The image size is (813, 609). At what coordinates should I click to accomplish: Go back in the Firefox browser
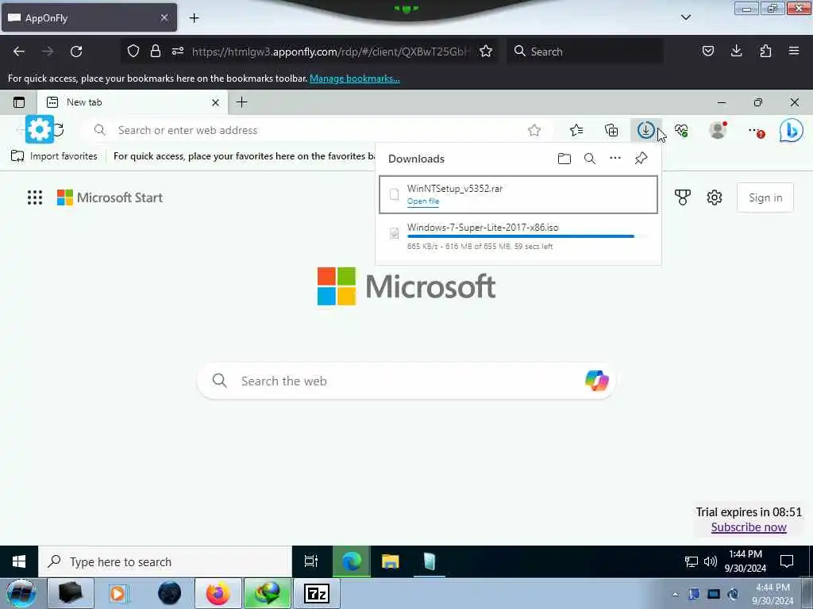(x=19, y=52)
